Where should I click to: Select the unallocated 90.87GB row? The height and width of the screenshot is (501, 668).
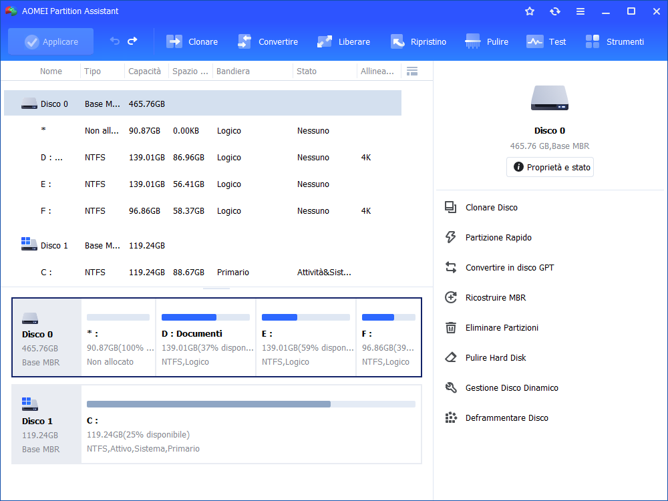tap(203, 130)
